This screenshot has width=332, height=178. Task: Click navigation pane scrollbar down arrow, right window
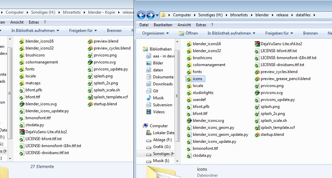pyautogui.click(x=177, y=161)
